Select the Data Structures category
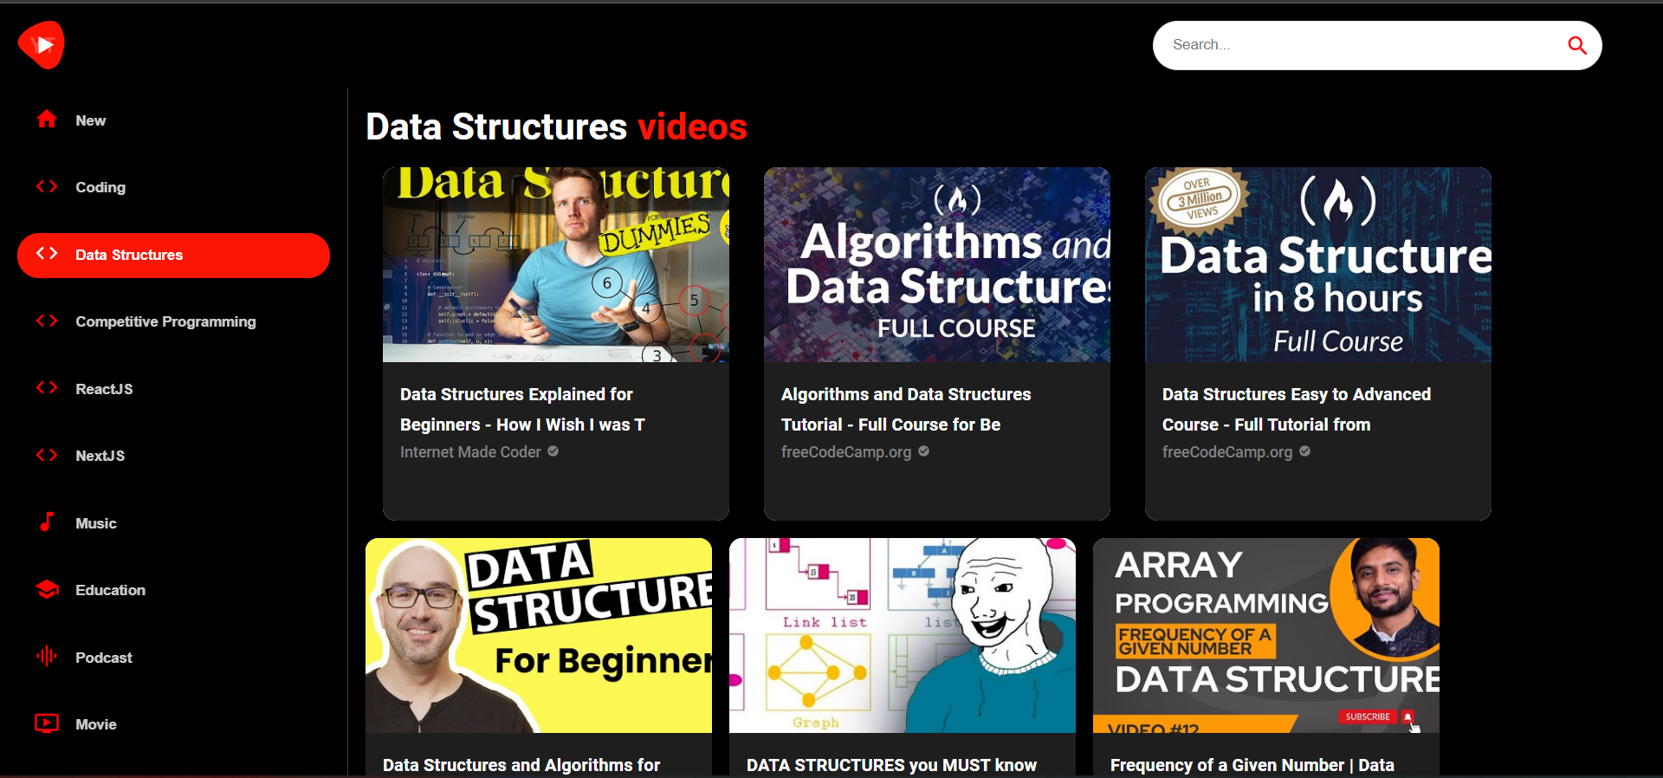The width and height of the screenshot is (1663, 778). click(173, 255)
